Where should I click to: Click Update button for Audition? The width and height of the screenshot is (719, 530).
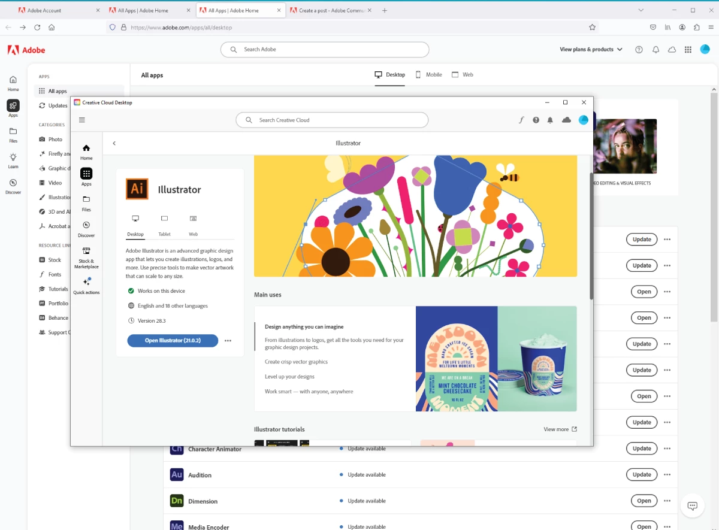(x=642, y=474)
